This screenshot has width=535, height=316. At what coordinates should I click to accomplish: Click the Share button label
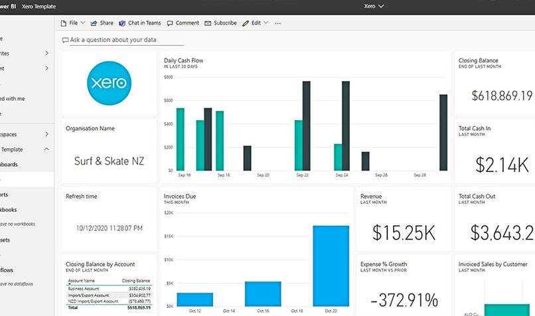point(106,23)
